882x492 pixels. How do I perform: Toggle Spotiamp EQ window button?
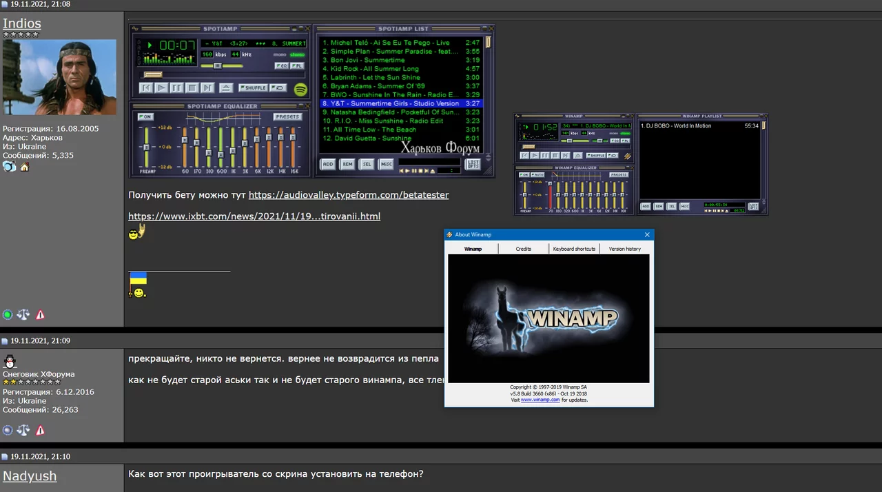pos(282,66)
